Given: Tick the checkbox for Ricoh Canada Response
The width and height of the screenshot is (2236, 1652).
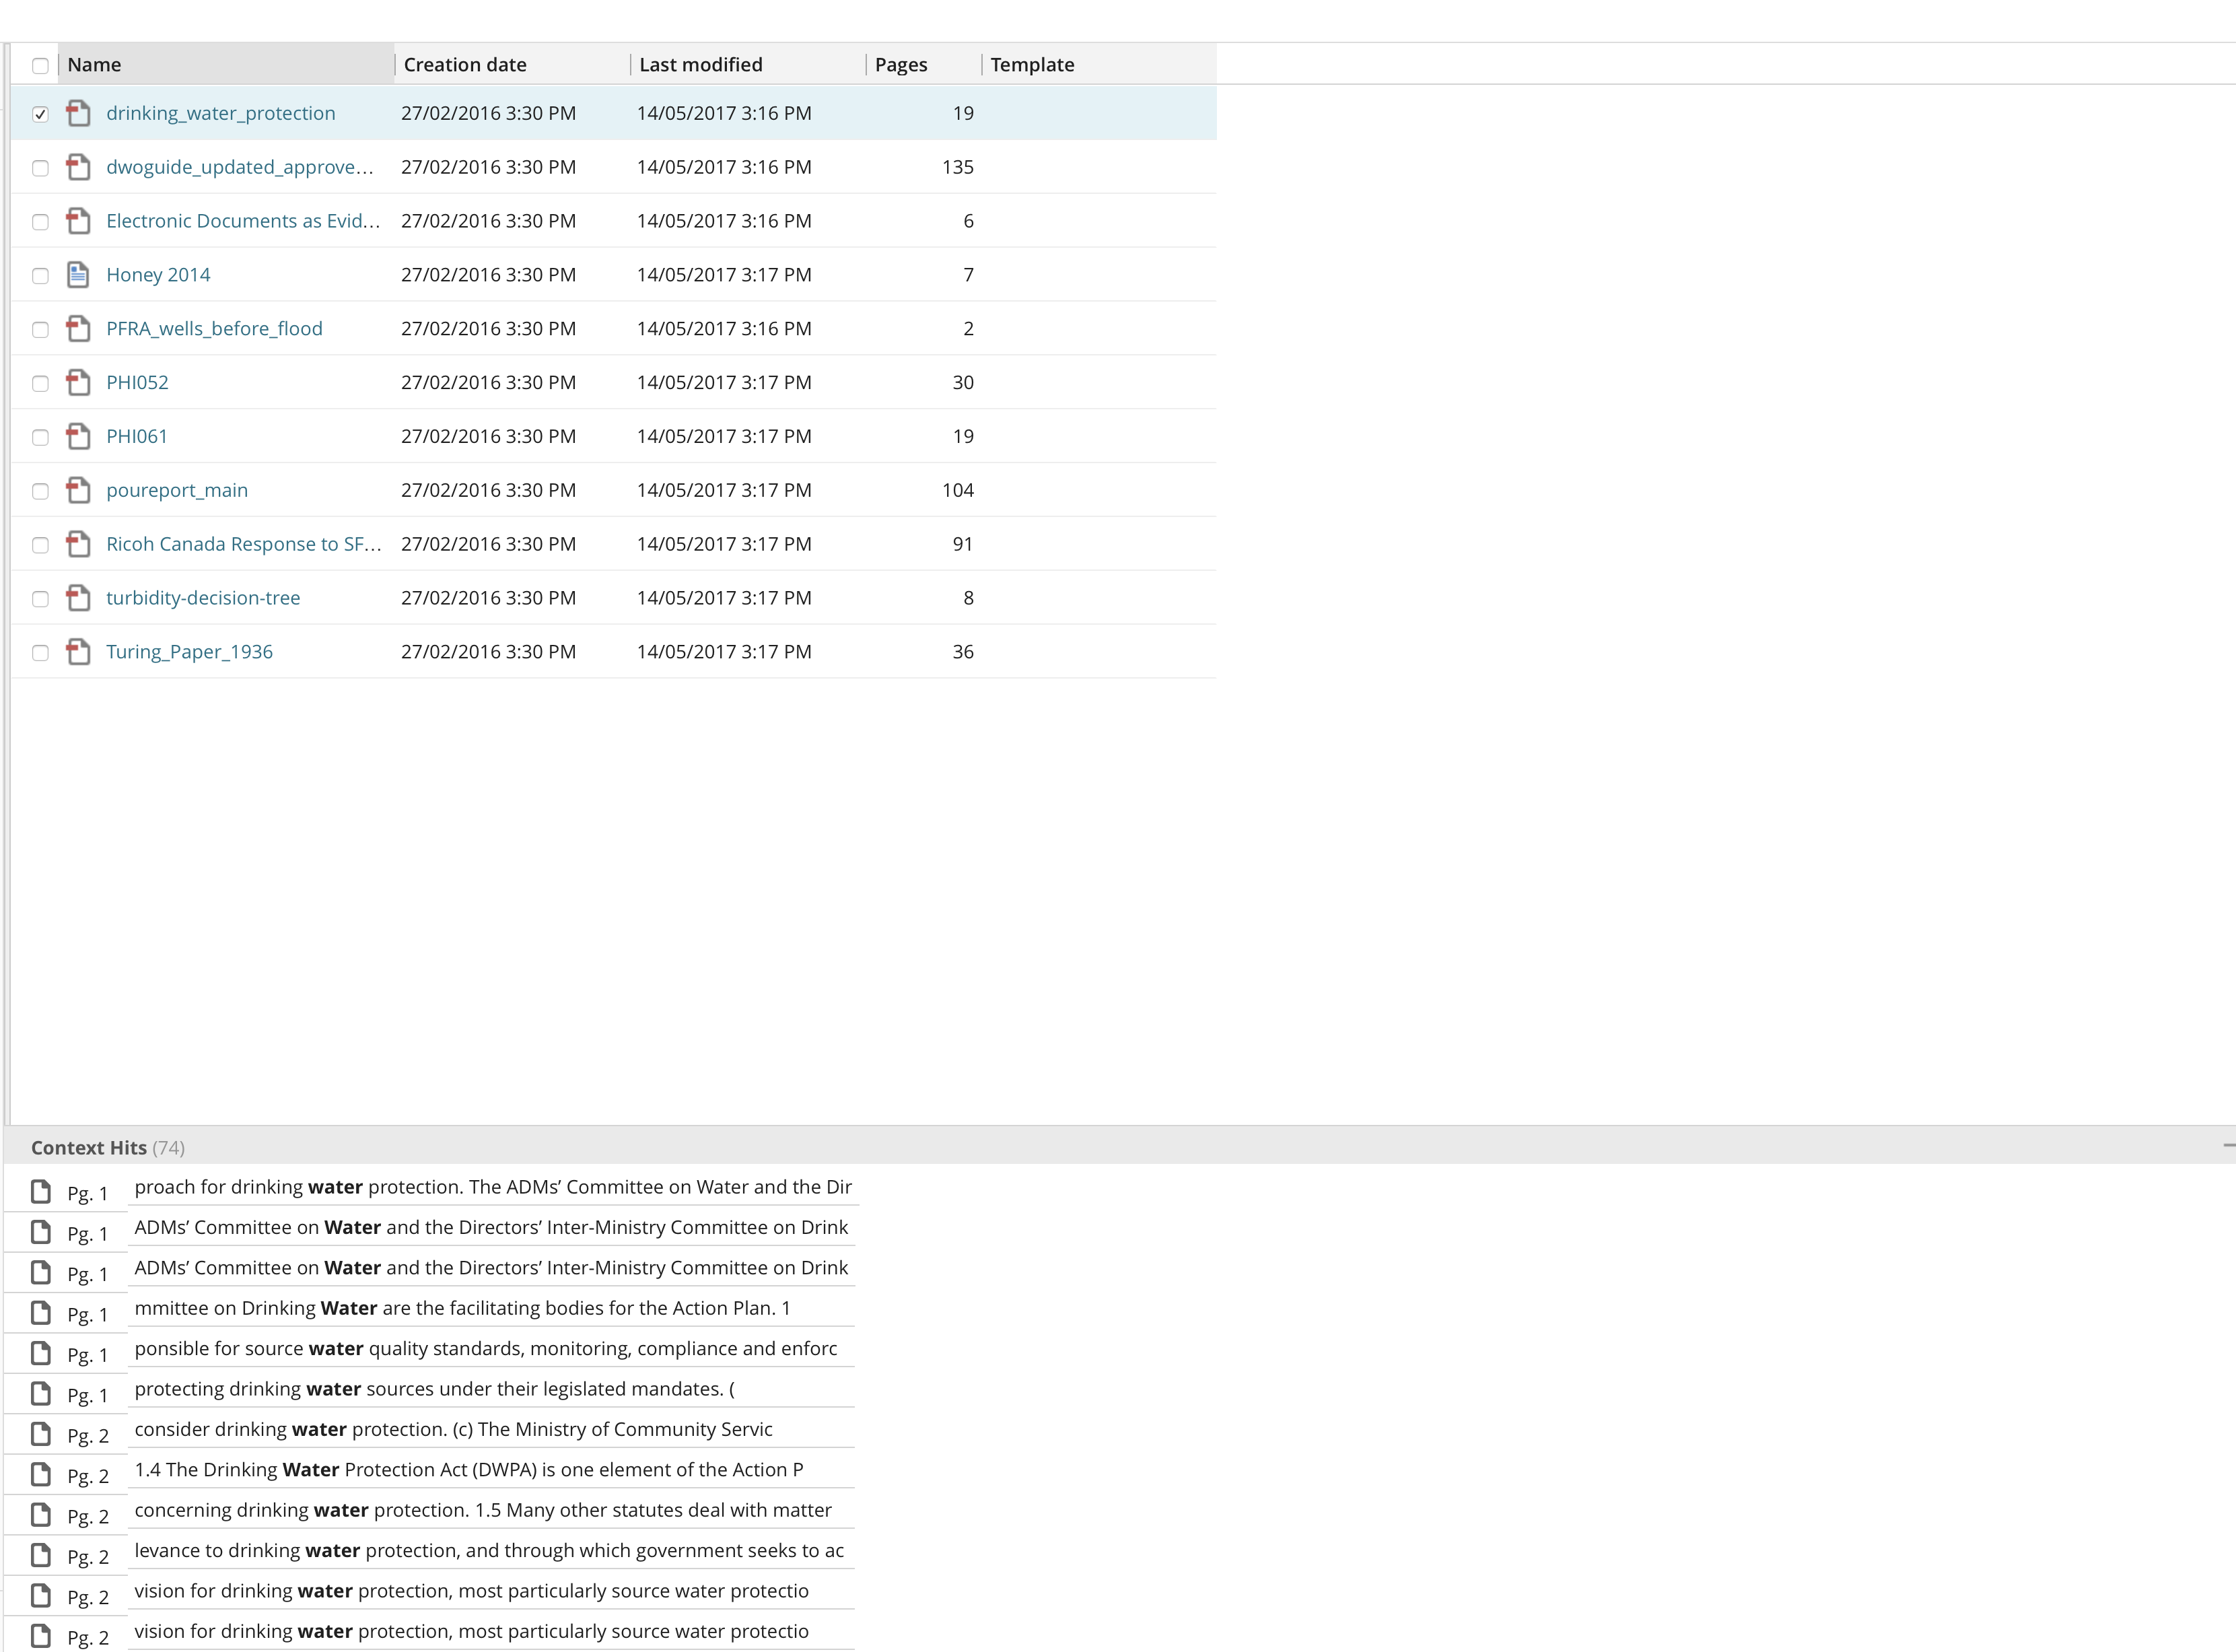Looking at the screenshot, I should pyautogui.click(x=40, y=545).
